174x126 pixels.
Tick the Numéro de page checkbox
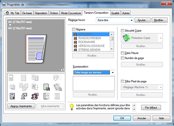pyautogui.click(x=122, y=58)
